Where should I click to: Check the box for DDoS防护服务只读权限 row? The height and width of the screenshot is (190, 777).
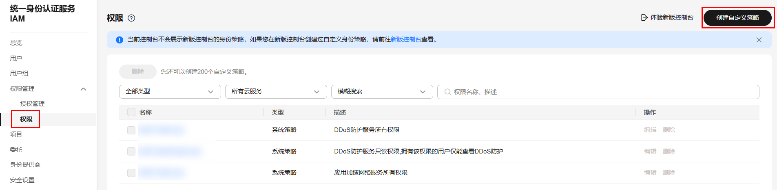(131, 151)
